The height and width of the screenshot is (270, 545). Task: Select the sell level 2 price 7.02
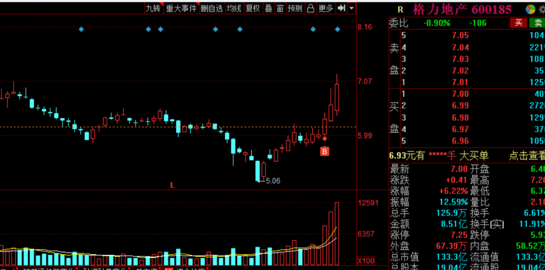[460, 71]
